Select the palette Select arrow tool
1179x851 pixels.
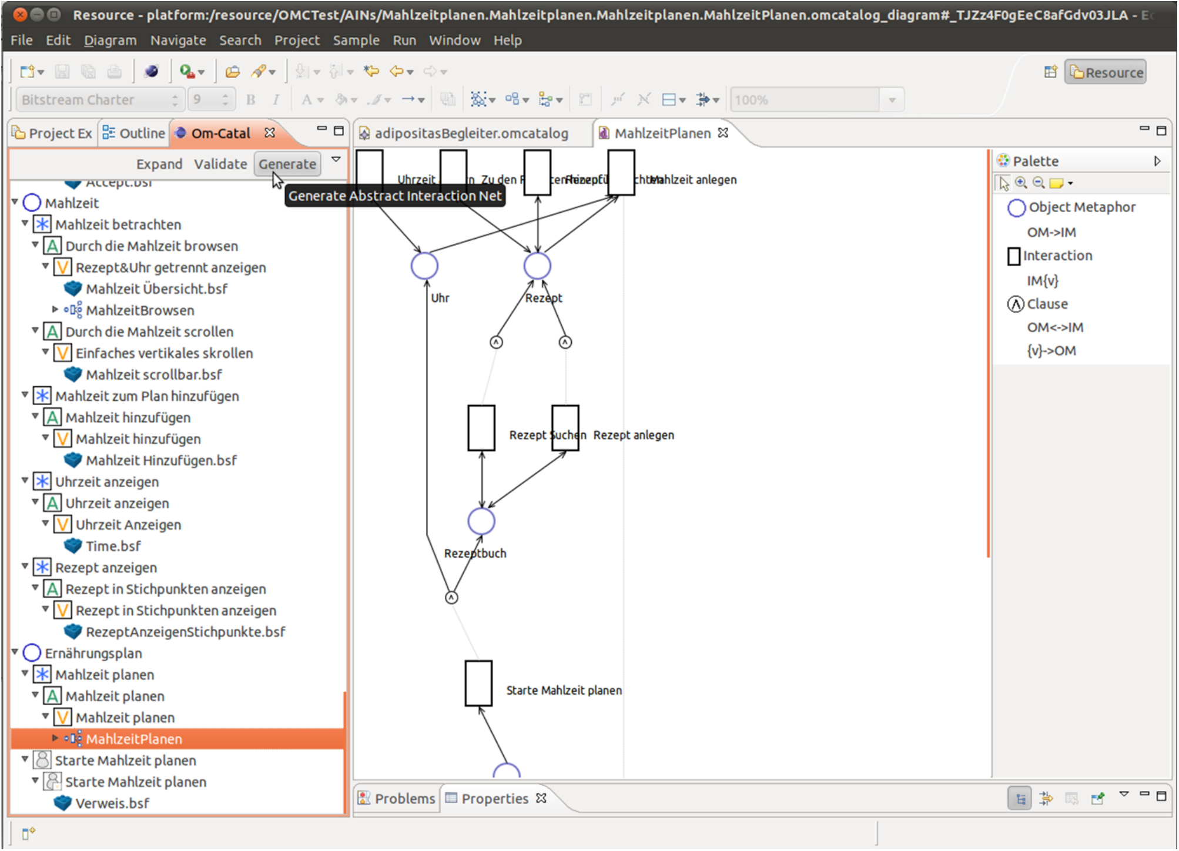pos(1004,183)
